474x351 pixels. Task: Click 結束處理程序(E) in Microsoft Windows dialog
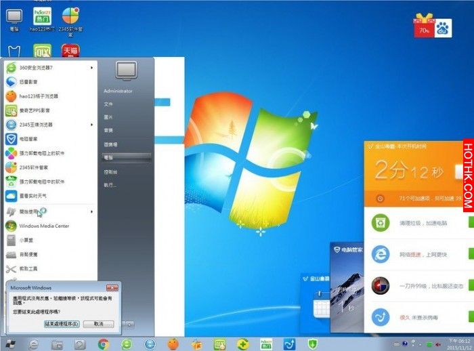62,324
